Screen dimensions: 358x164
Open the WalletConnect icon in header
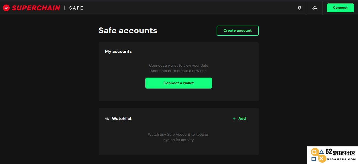coord(315,8)
